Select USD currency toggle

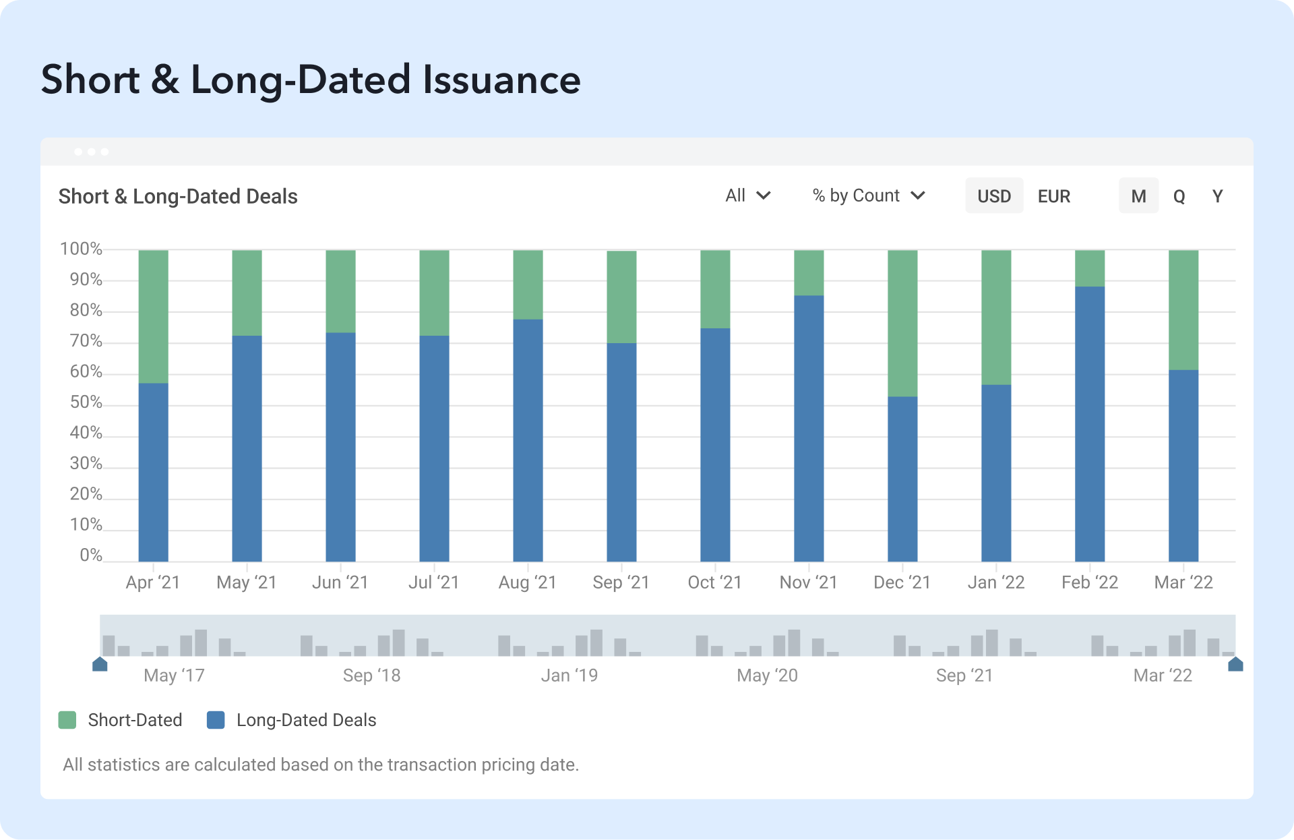[x=993, y=196]
